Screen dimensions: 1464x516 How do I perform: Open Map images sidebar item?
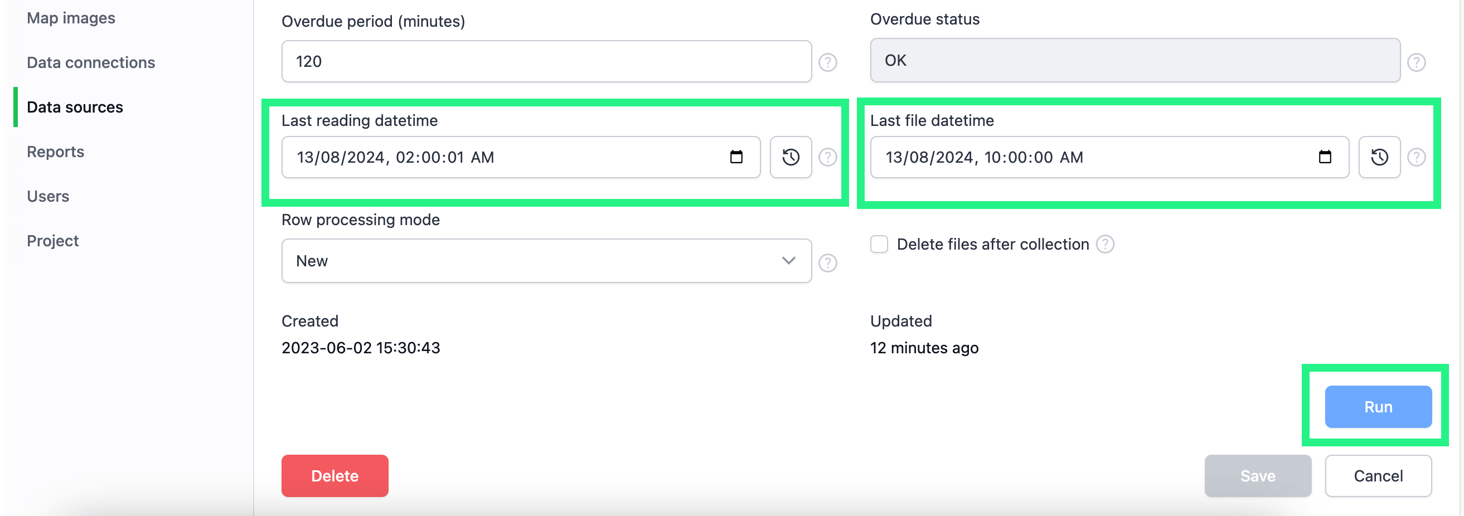click(71, 18)
